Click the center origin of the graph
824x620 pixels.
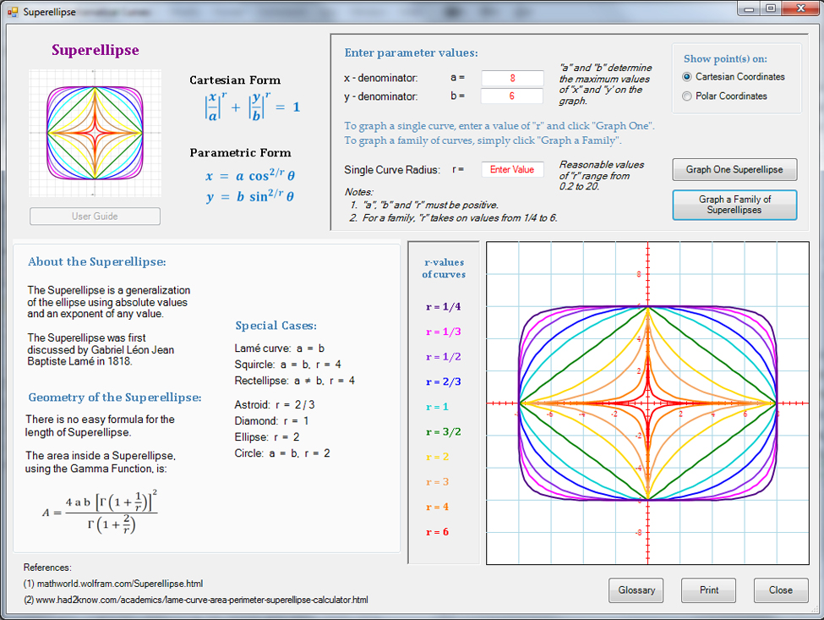click(x=648, y=403)
